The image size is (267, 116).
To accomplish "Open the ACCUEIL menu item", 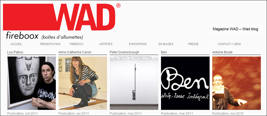I will coord(16,44).
